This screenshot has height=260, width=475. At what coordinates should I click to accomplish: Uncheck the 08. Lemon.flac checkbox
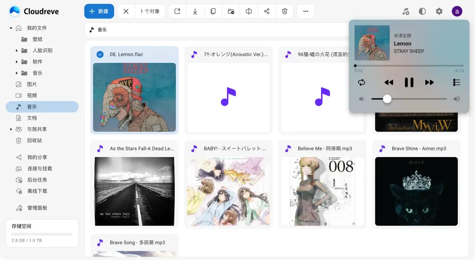click(x=100, y=55)
